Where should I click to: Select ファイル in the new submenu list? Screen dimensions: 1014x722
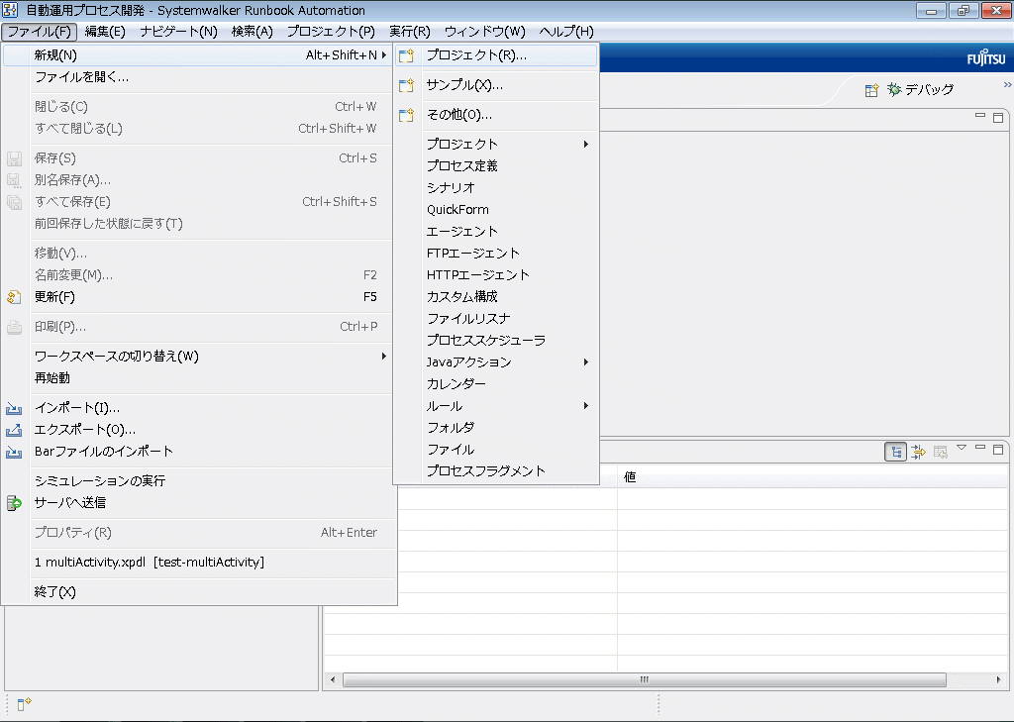pos(496,449)
